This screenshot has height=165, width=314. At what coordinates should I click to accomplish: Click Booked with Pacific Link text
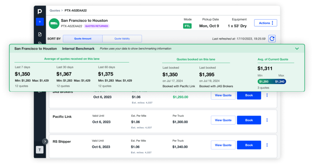tap(179, 86)
